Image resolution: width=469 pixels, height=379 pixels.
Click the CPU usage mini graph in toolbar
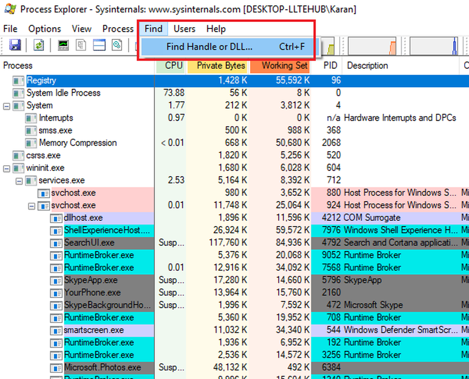(x=331, y=46)
